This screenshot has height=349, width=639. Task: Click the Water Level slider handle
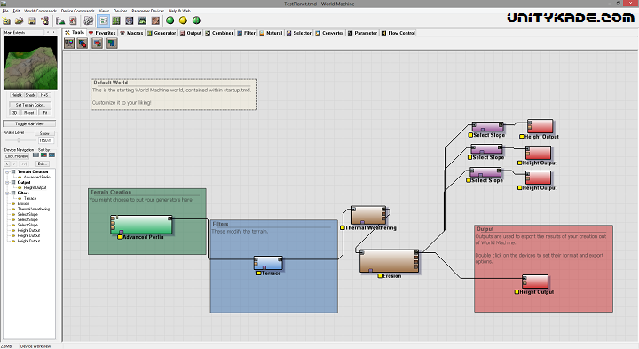point(19,140)
